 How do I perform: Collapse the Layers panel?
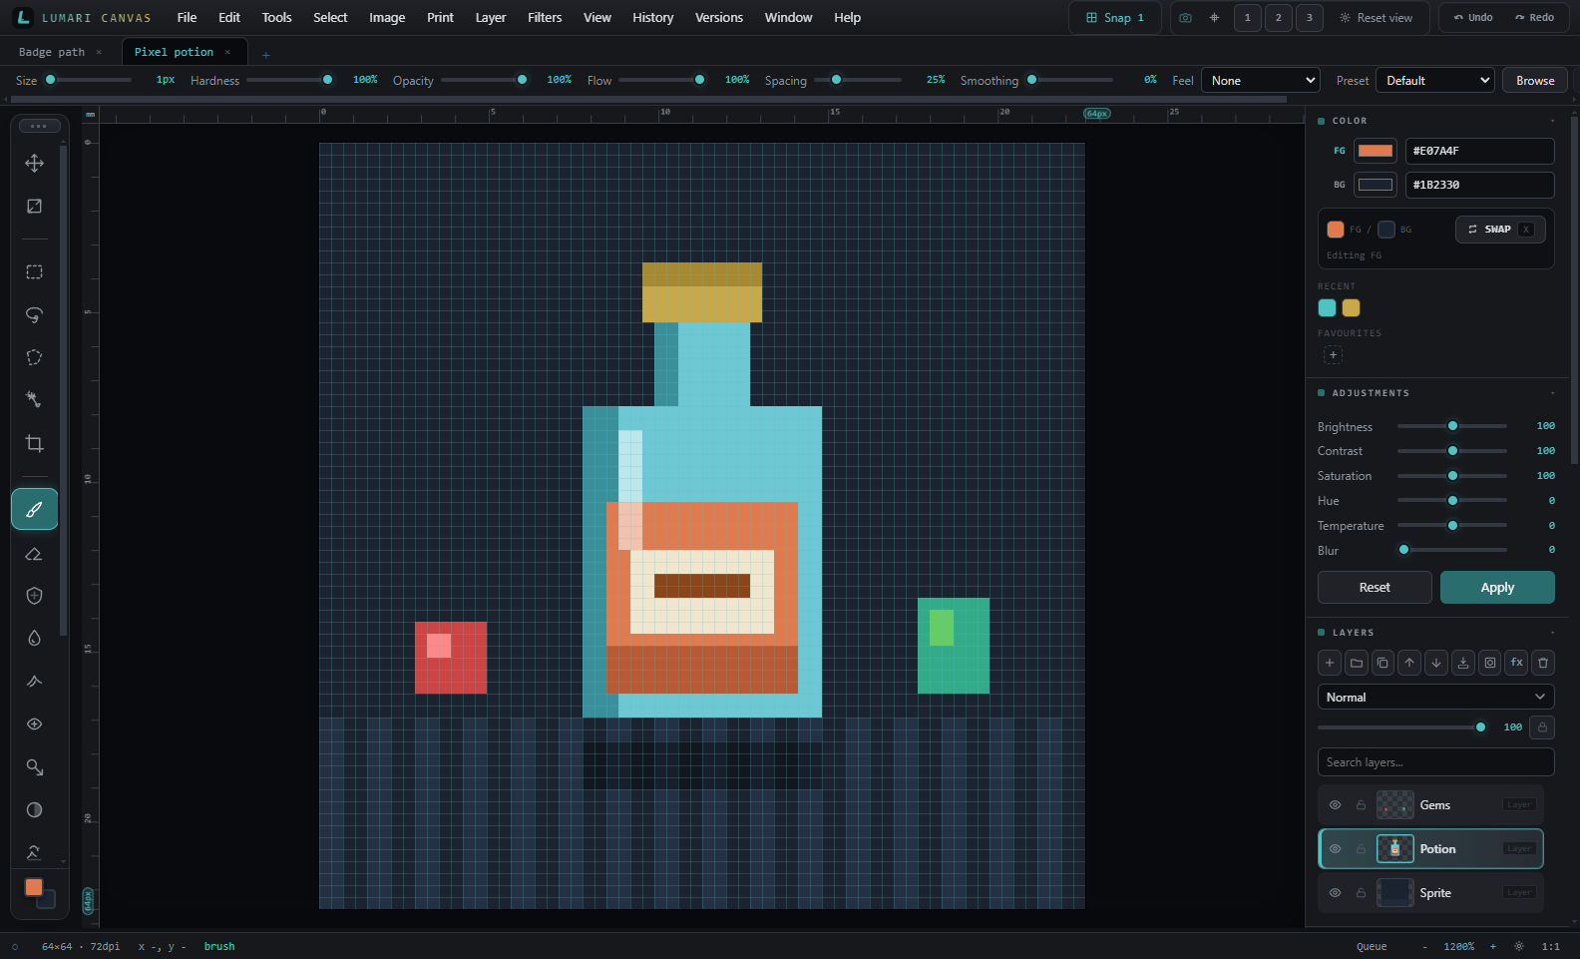pos(1553,633)
